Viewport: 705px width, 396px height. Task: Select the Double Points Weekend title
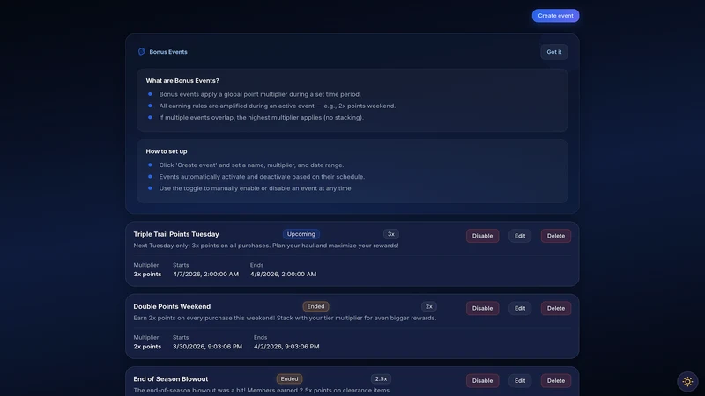172,306
